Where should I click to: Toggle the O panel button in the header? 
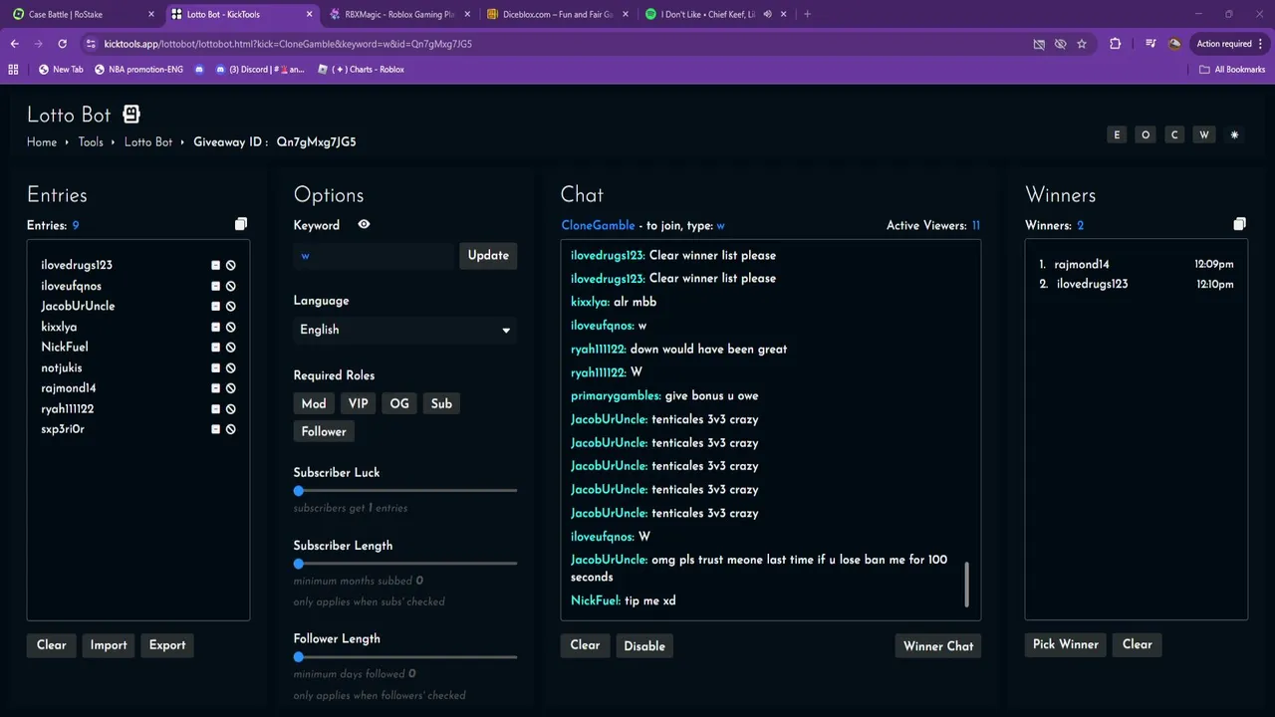coord(1146,134)
